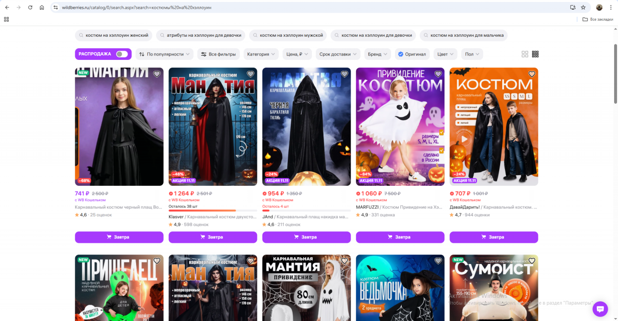Screen dimensions: 618x321
Task: Expand the По популярности sort dropdown
Action: pyautogui.click(x=164, y=54)
